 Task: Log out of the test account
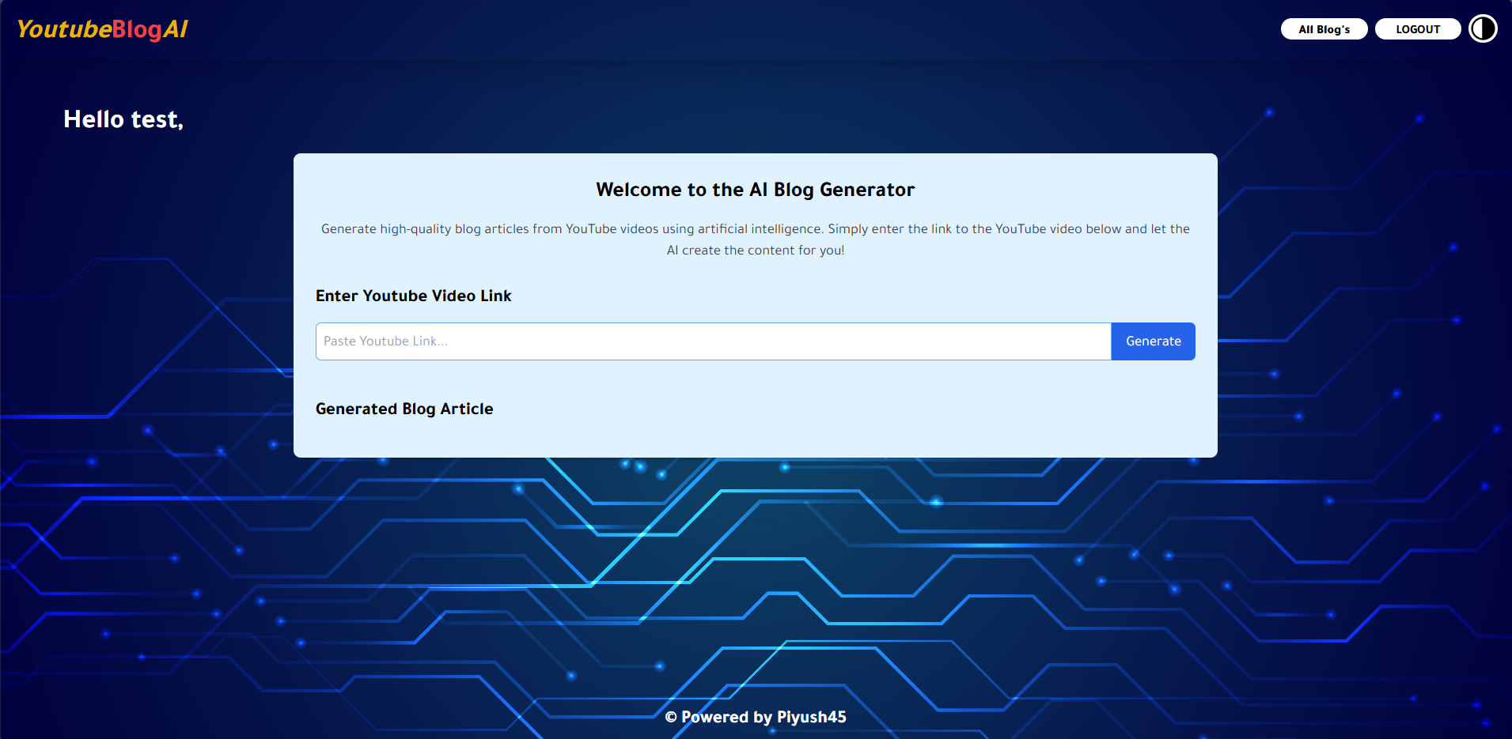click(x=1417, y=28)
